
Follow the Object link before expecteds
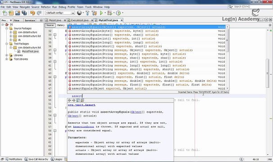[136, 112]
